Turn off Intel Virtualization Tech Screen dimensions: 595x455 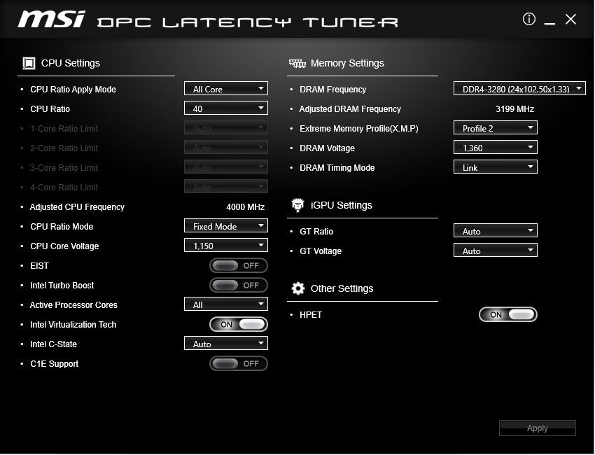pyautogui.click(x=239, y=325)
